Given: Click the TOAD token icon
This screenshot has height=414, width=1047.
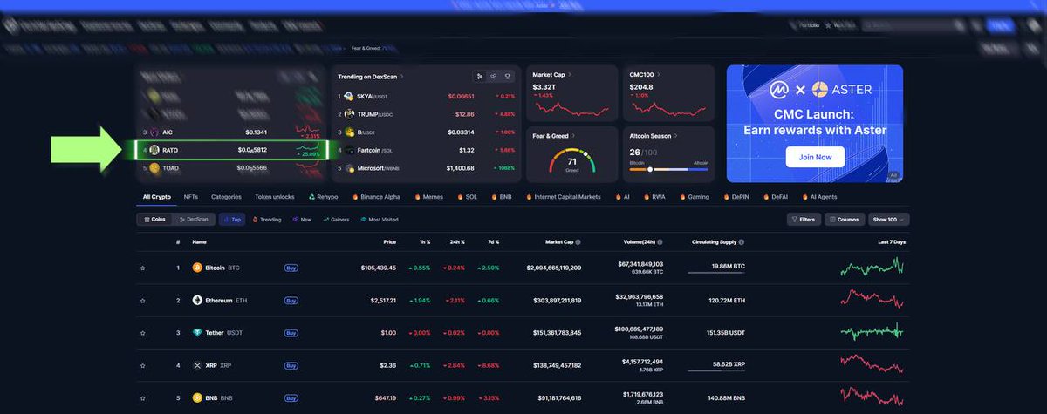Looking at the screenshot, I should pyautogui.click(x=154, y=167).
